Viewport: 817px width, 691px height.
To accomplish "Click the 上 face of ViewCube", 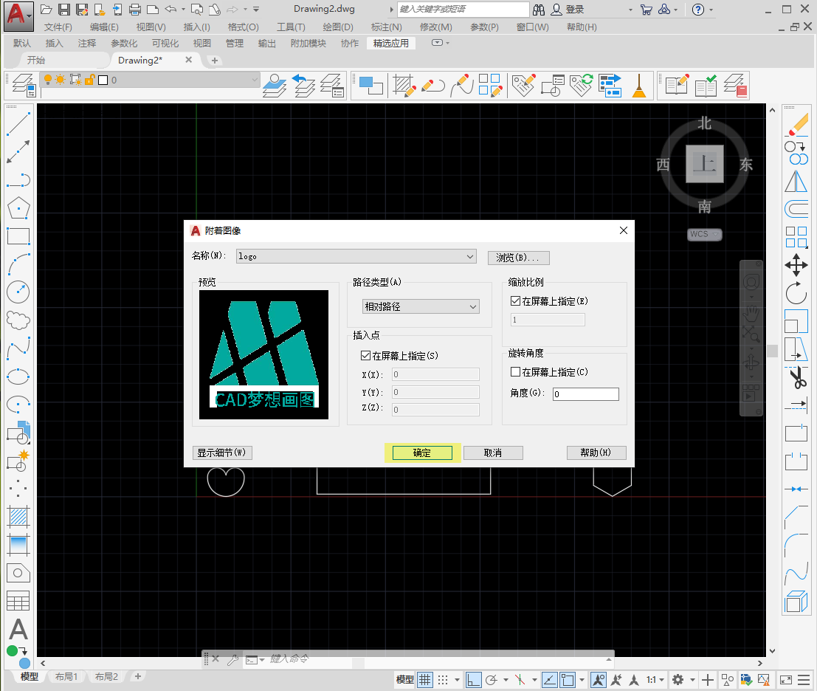I will pos(705,164).
